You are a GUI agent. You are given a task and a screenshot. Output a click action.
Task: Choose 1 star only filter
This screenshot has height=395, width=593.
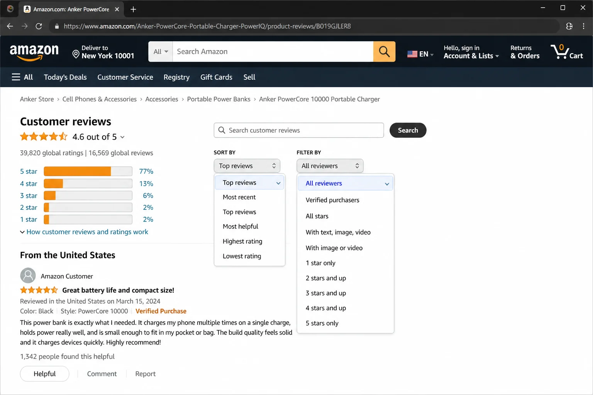tap(320, 263)
